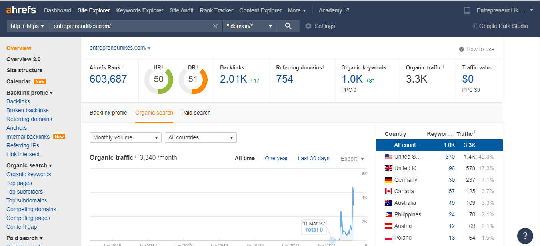
Task: Expand the More menu
Action: (x=296, y=10)
